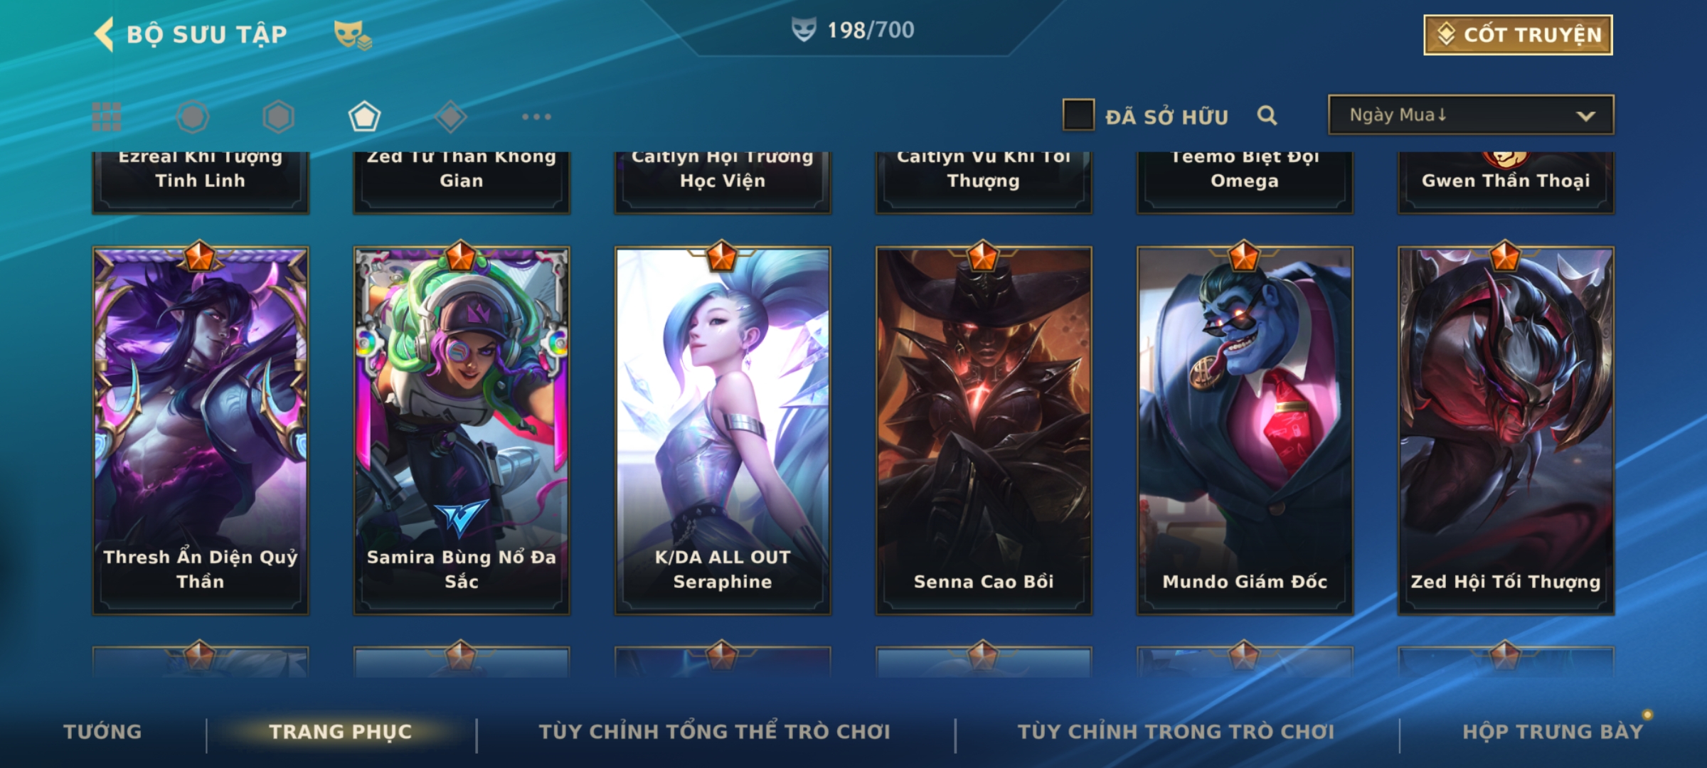Open Tùy Chỉnh Tổng Thể Trò Chơi tab
The height and width of the screenshot is (768, 1707).
pos(714,732)
